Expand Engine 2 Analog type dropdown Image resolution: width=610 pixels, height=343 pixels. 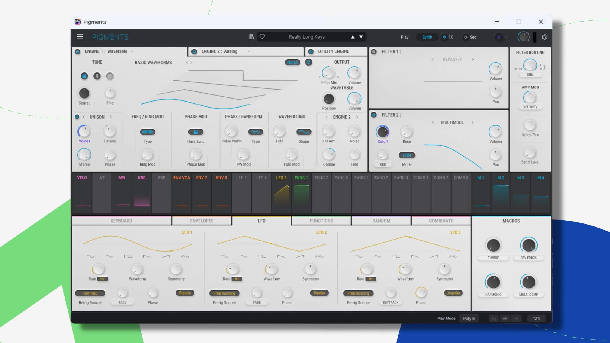pyautogui.click(x=249, y=51)
